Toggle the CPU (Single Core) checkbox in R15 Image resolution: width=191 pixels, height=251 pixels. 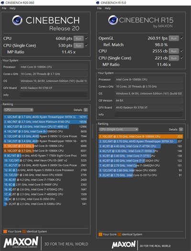(x=181, y=58)
